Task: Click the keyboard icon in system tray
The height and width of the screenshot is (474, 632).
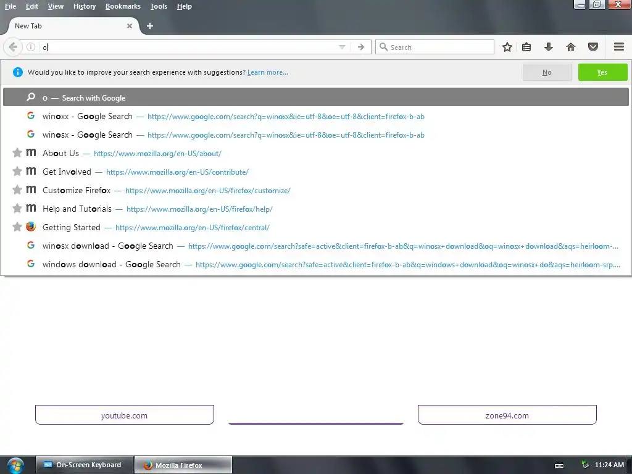Action: pos(559,465)
